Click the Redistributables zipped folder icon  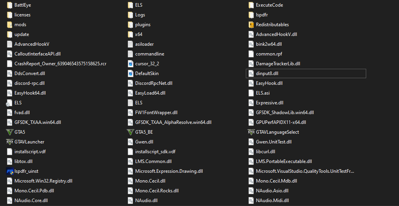251,25
